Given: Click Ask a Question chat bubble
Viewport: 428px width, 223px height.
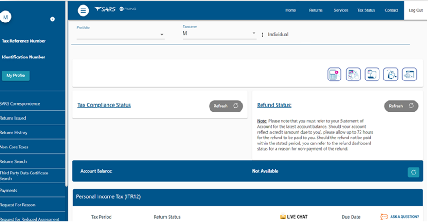Looking at the screenshot, I should click(399, 217).
